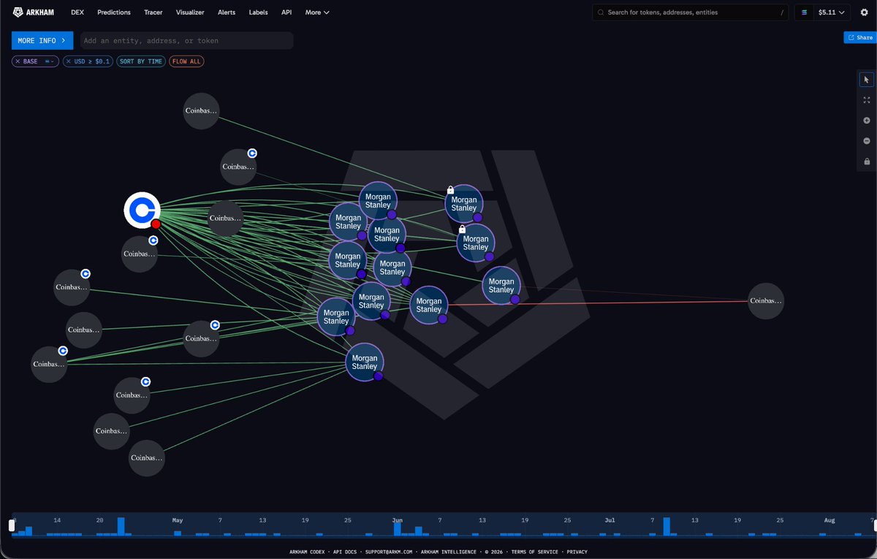
Task: Click the timeline's left range handle
Action: pyautogui.click(x=12, y=525)
